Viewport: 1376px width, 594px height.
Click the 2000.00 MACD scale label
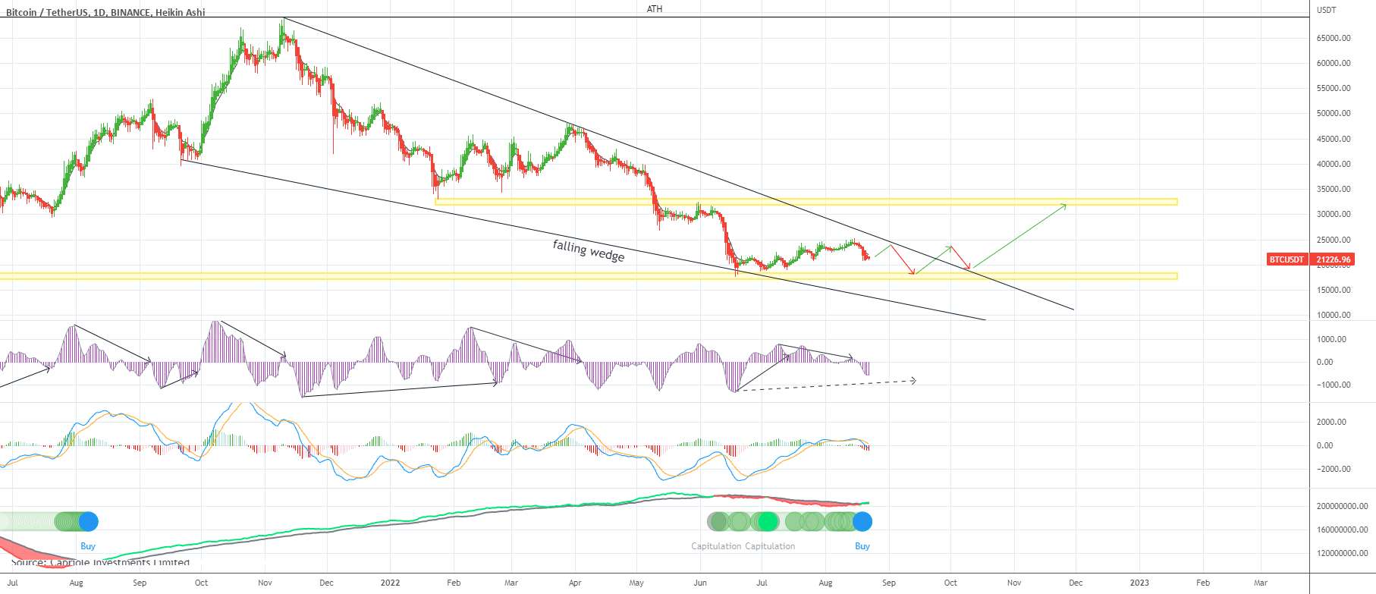(1331, 422)
